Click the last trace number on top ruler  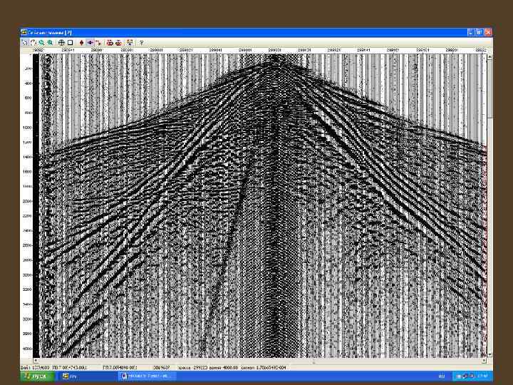point(481,50)
